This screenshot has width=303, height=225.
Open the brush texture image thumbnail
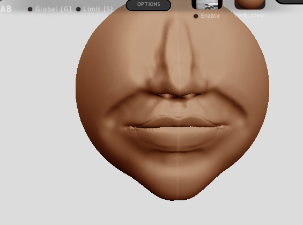coord(207,4)
